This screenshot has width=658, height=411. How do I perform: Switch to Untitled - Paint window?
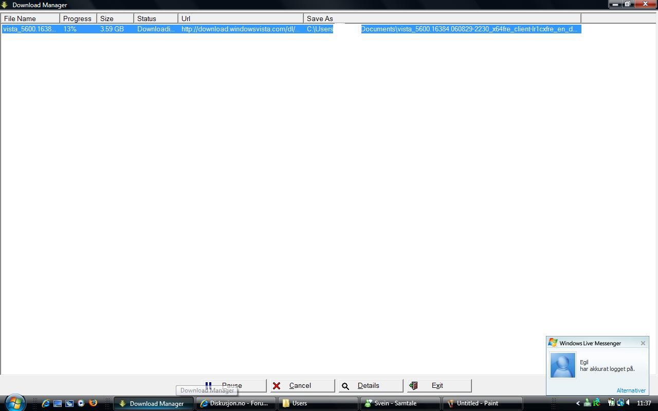click(482, 403)
